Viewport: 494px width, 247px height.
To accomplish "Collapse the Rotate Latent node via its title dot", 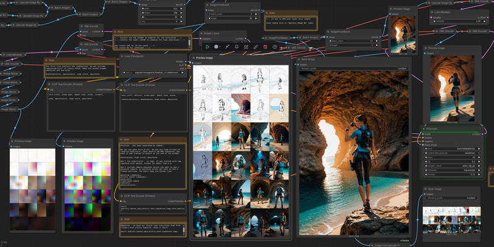I will click(x=203, y=33).
